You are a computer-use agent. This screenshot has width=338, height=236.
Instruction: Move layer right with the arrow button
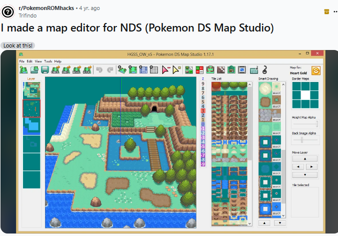[311, 167]
